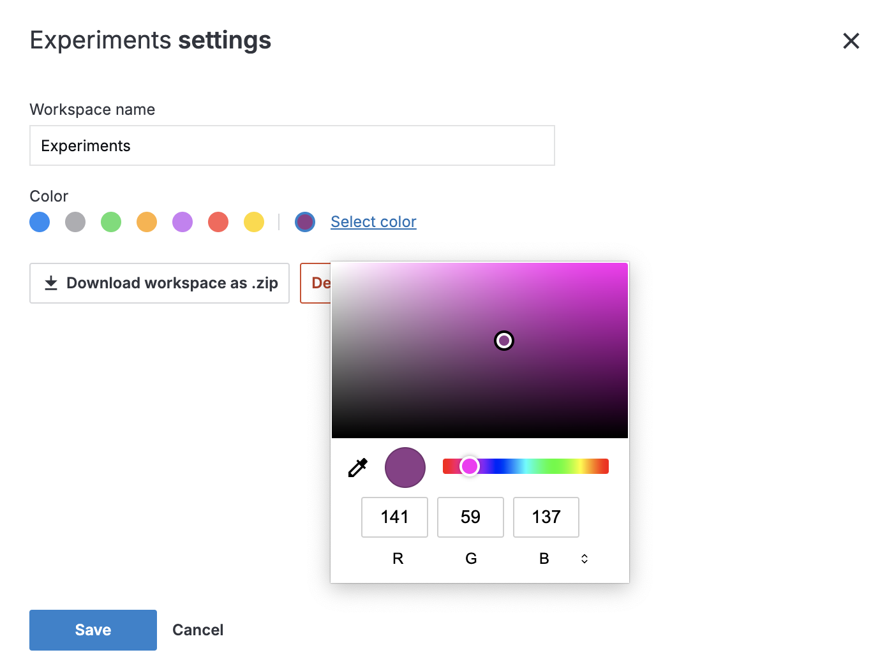This screenshot has width=887, height=671.
Task: Click the Workspace name text field
Action: pos(292,145)
